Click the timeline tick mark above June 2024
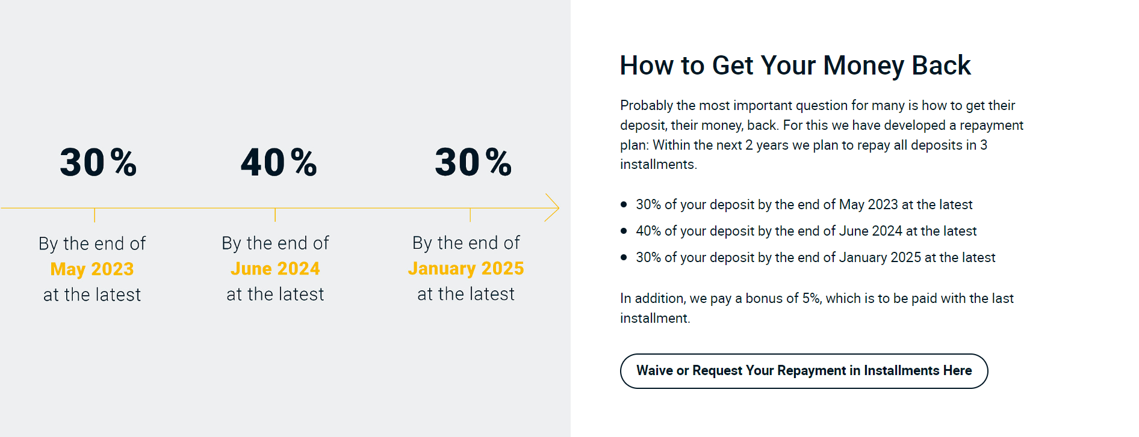The height and width of the screenshot is (437, 1139). pyautogui.click(x=275, y=215)
